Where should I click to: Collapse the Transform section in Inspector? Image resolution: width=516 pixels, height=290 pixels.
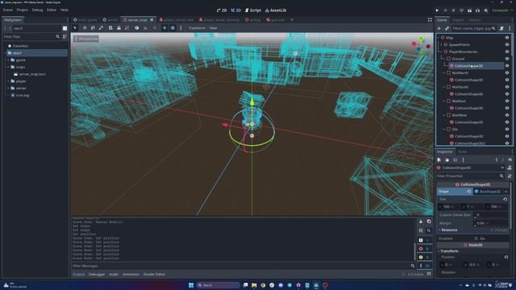(x=449, y=251)
